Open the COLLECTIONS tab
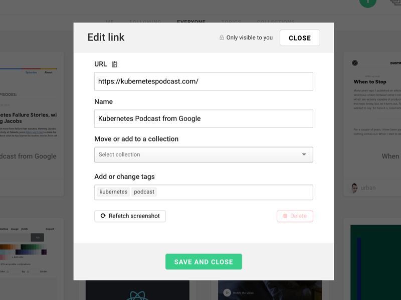The height and width of the screenshot is (300, 401). [276, 22]
